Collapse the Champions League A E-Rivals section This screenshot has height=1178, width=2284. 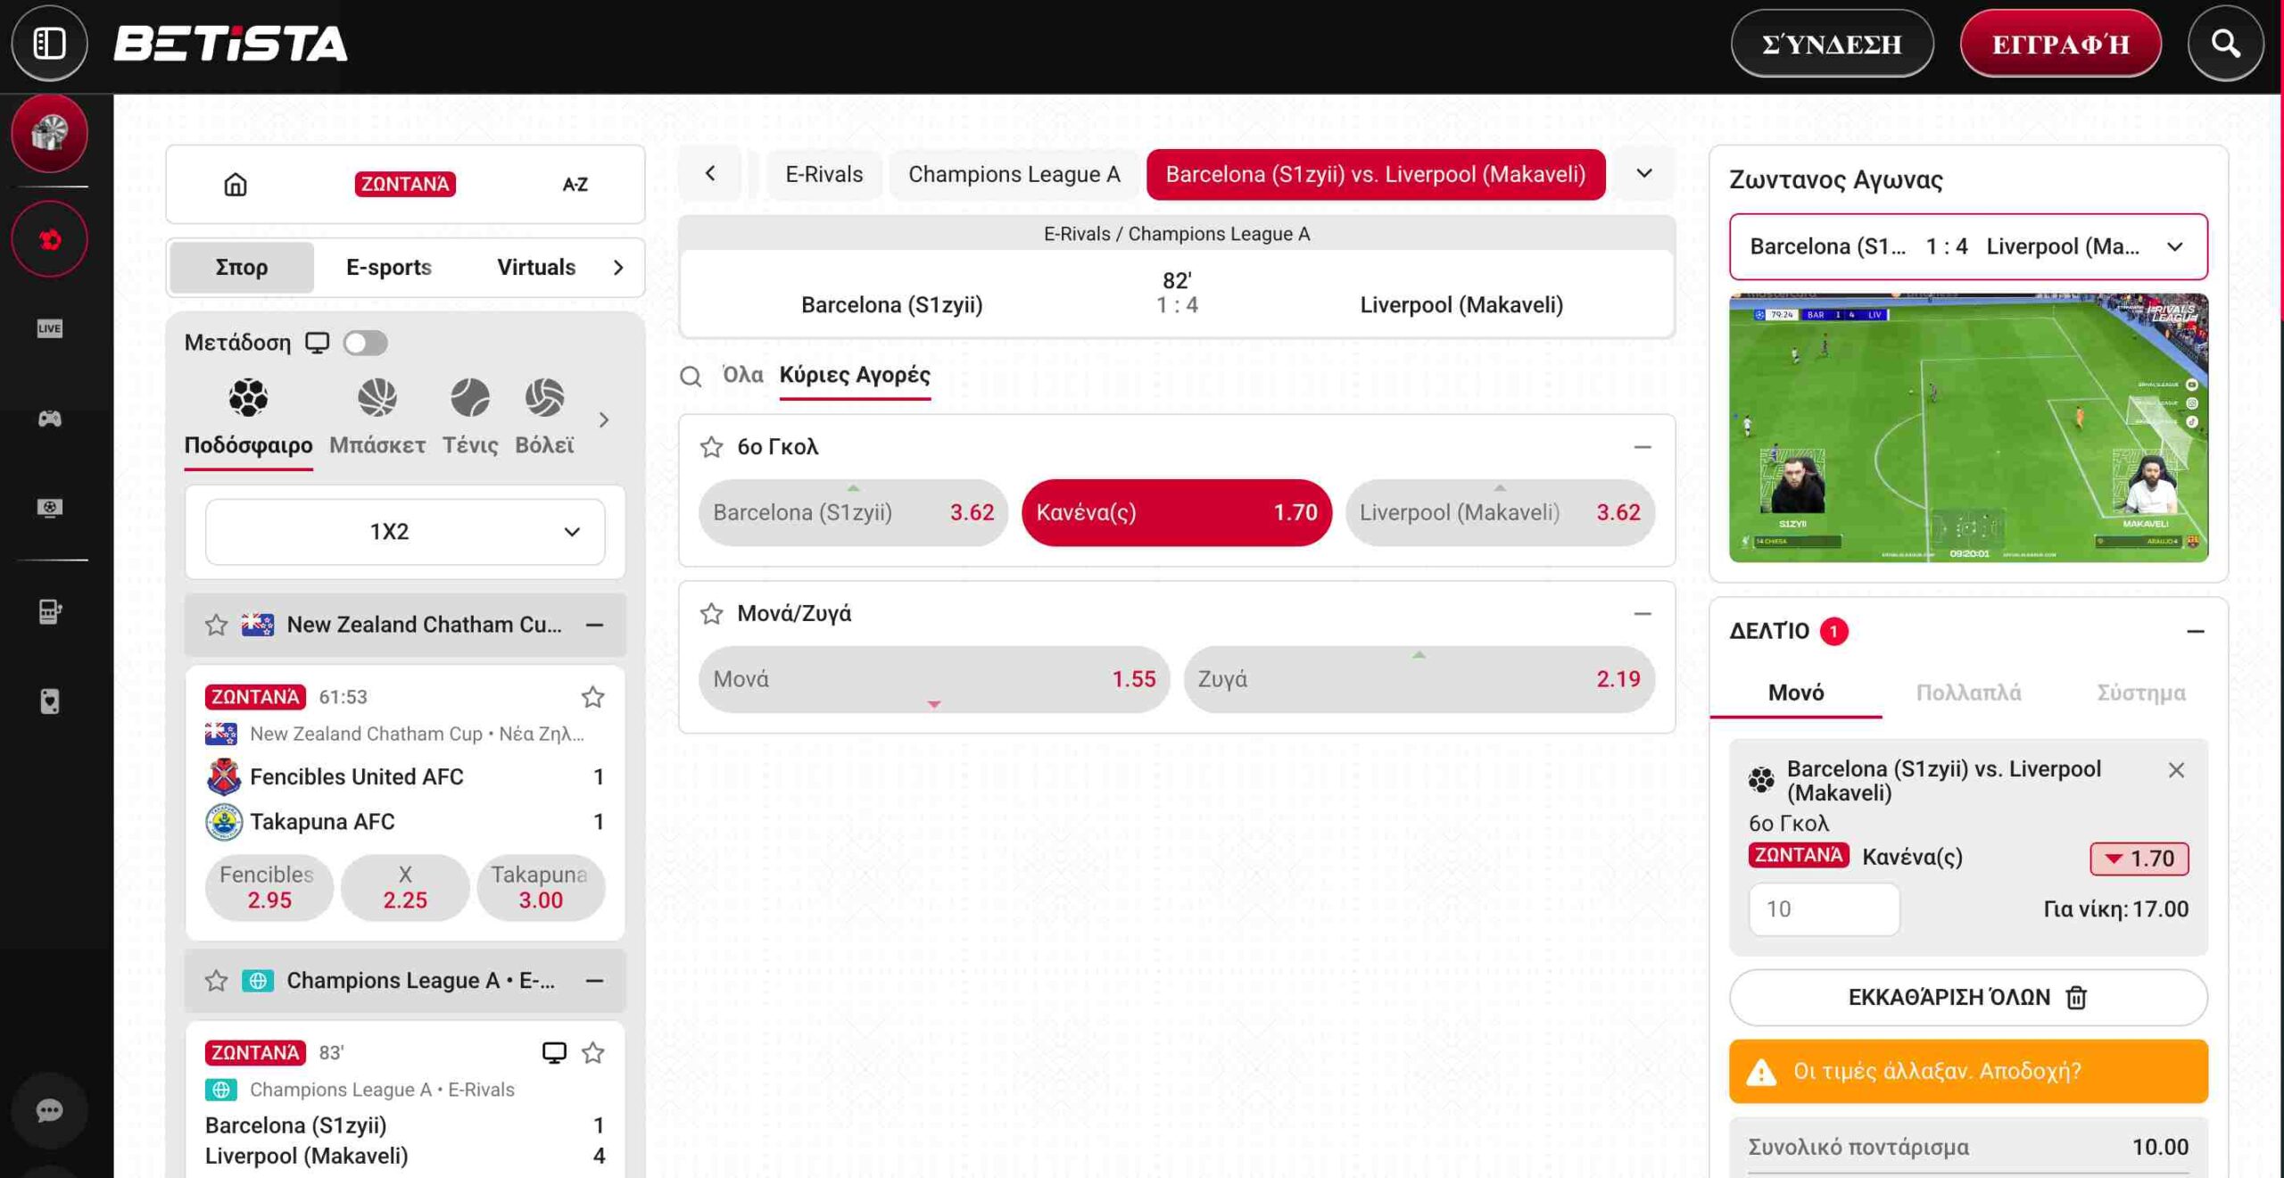coord(594,981)
